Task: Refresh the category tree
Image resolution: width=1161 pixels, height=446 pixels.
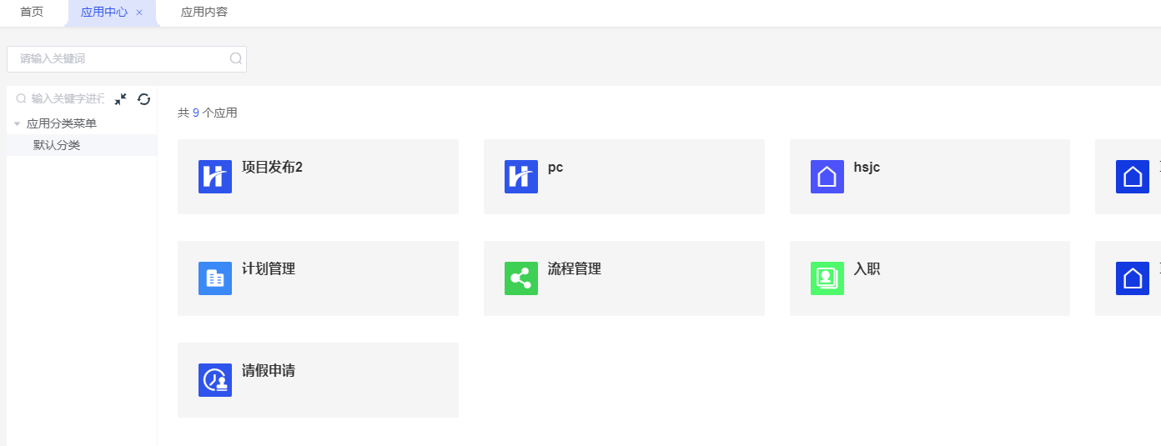Action: pyautogui.click(x=144, y=99)
